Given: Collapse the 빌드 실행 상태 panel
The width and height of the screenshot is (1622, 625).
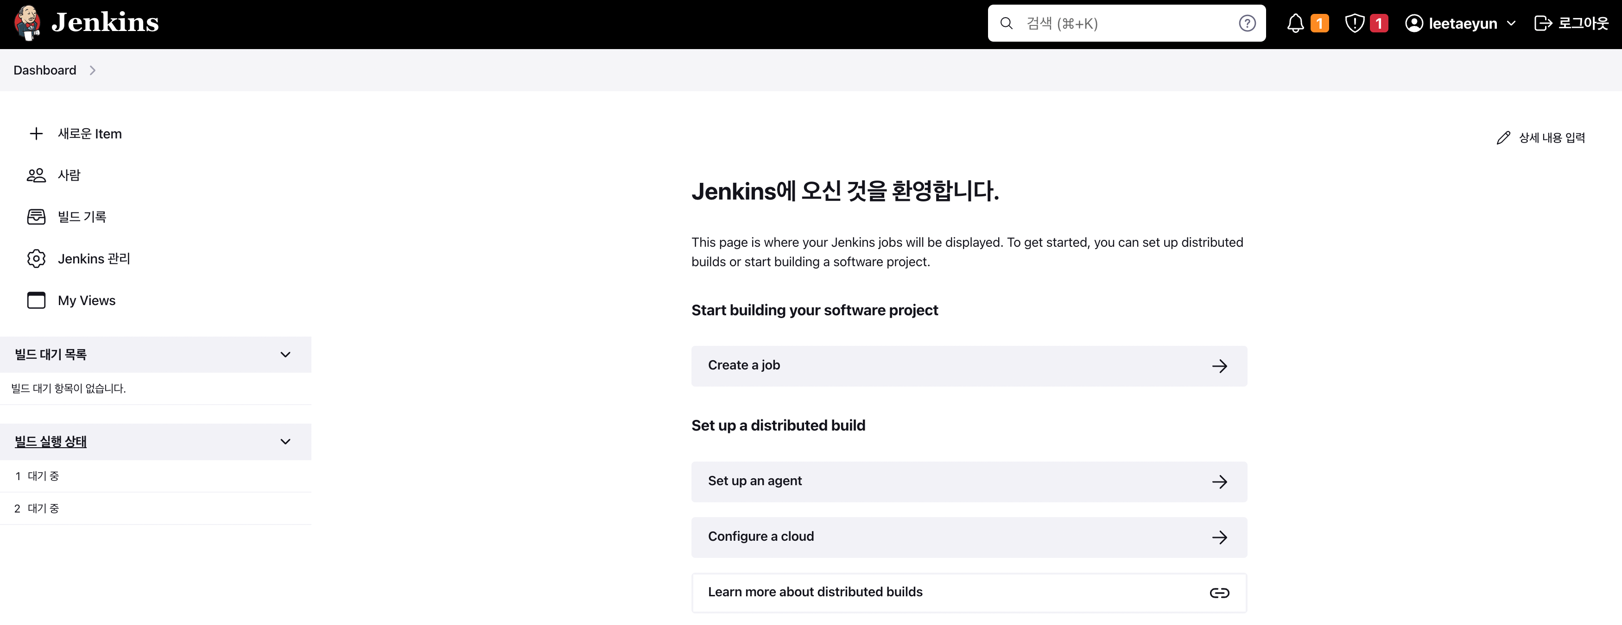Looking at the screenshot, I should (285, 441).
